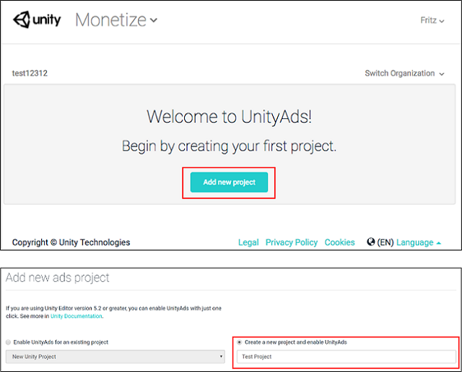
Task: Open the Privacy Policy link
Action: click(292, 242)
